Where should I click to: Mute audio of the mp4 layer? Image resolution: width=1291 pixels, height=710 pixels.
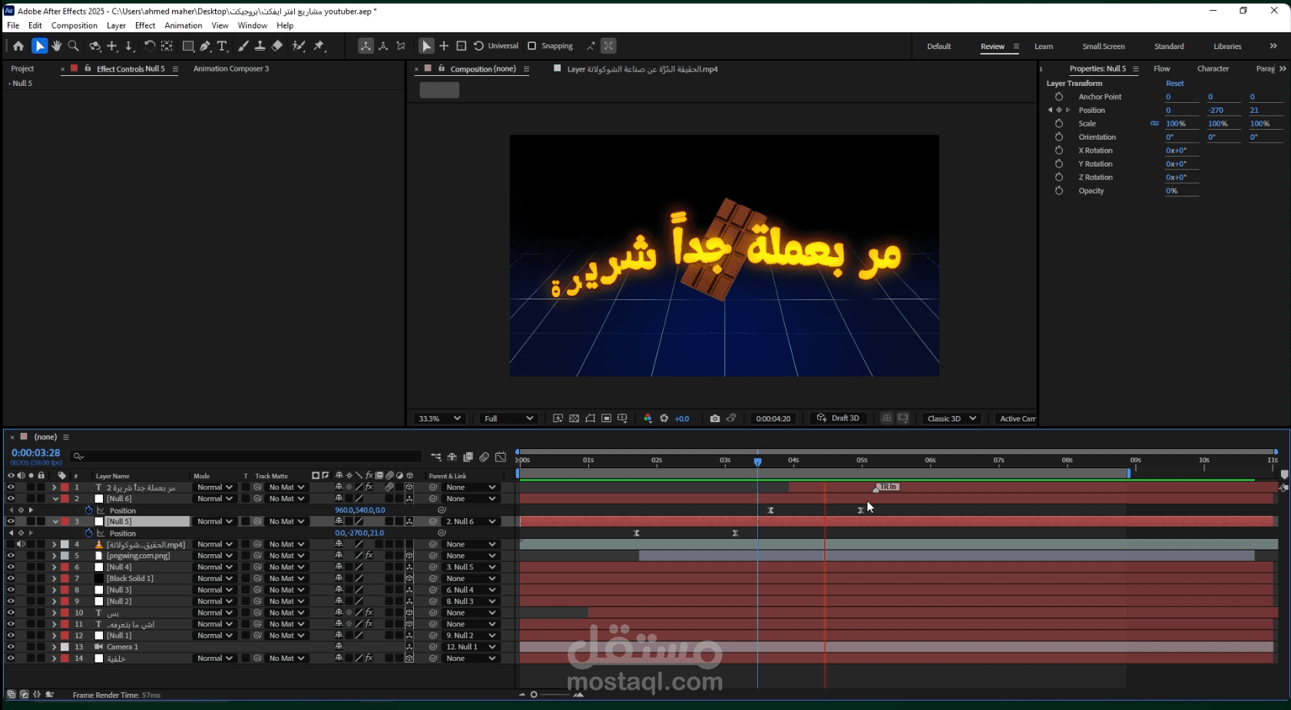(21, 544)
